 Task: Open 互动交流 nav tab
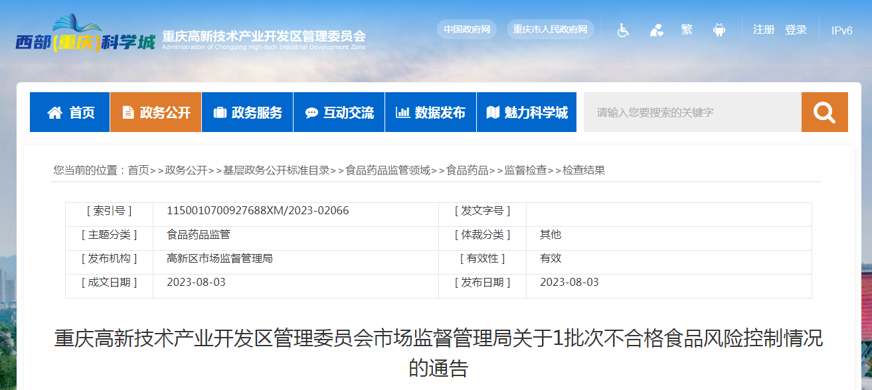339,112
